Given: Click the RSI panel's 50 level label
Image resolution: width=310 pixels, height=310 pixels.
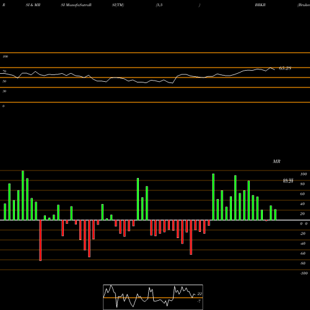Looking at the screenshot, I should click(x=4, y=81).
